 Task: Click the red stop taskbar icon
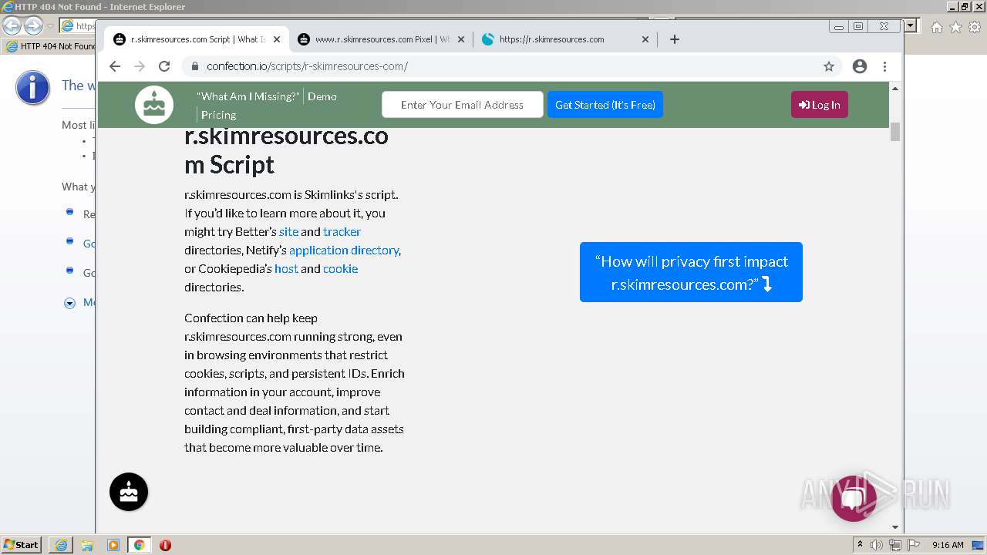click(x=165, y=545)
